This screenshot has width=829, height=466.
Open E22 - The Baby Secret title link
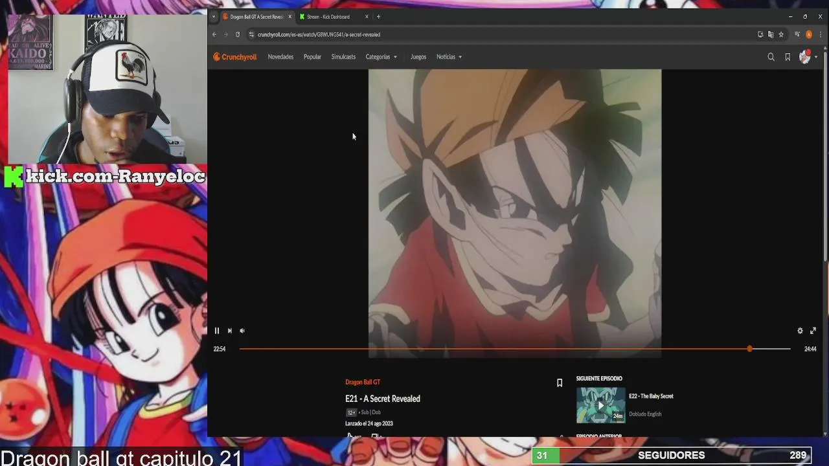(651, 396)
